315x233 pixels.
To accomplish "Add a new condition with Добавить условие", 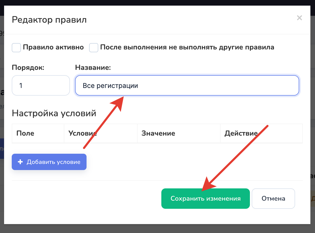I will [x=49, y=162].
